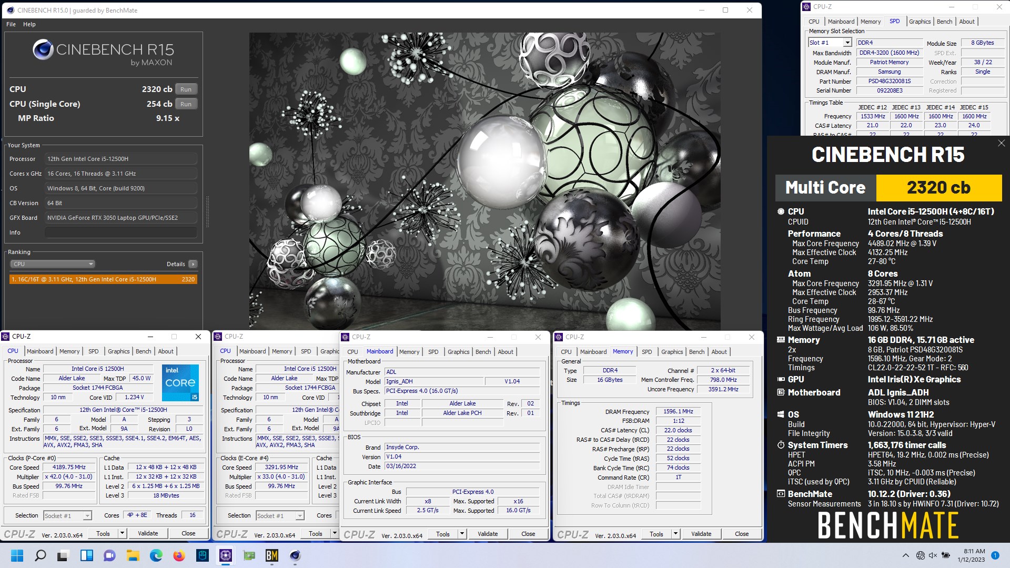Click the muted volume tray icon

(933, 555)
